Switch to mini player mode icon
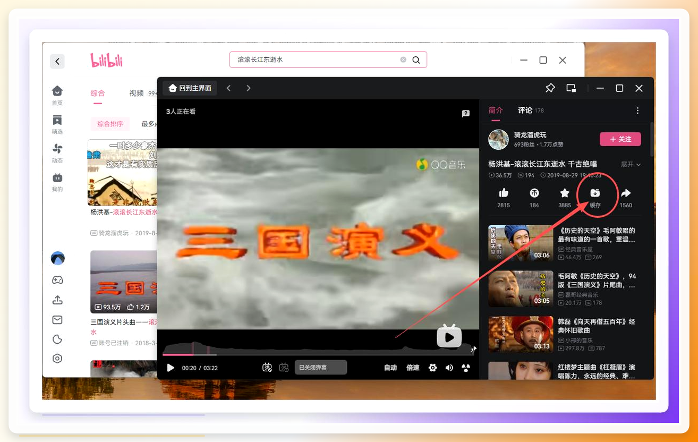Image resolution: width=698 pixels, height=442 pixels. (571, 88)
